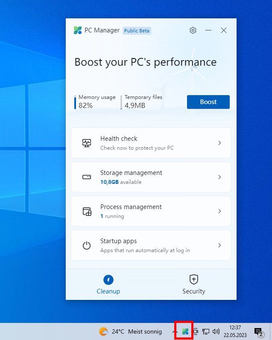Open the notification center icon
Image resolution: width=272 pixels, height=340 pixels.
[259, 332]
